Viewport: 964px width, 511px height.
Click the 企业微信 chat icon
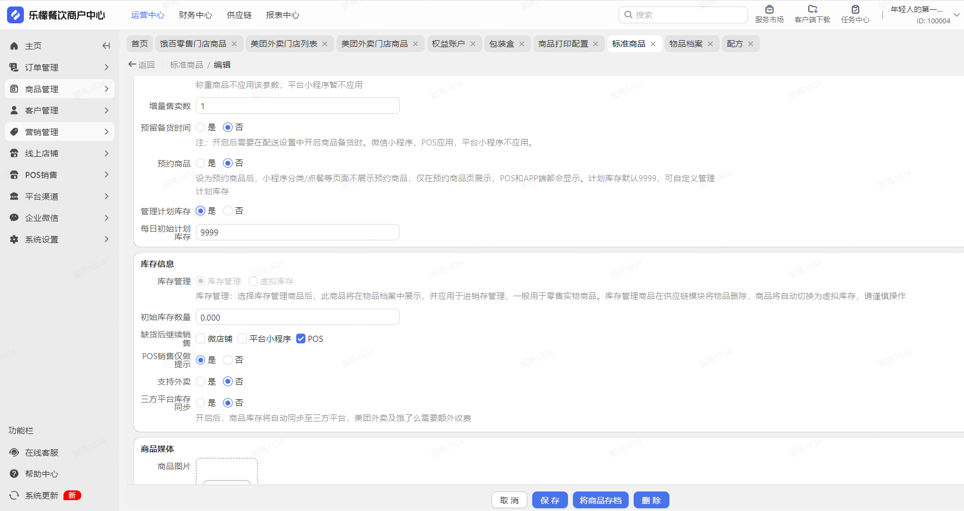coord(14,218)
